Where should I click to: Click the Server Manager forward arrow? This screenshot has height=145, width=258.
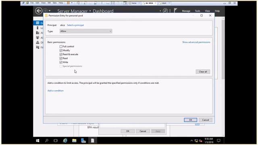tap(45, 11)
